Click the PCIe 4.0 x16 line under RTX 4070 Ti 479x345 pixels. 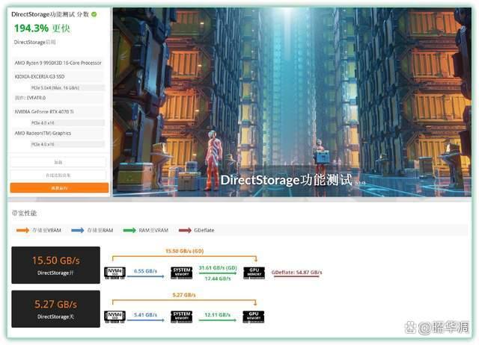pos(67,122)
